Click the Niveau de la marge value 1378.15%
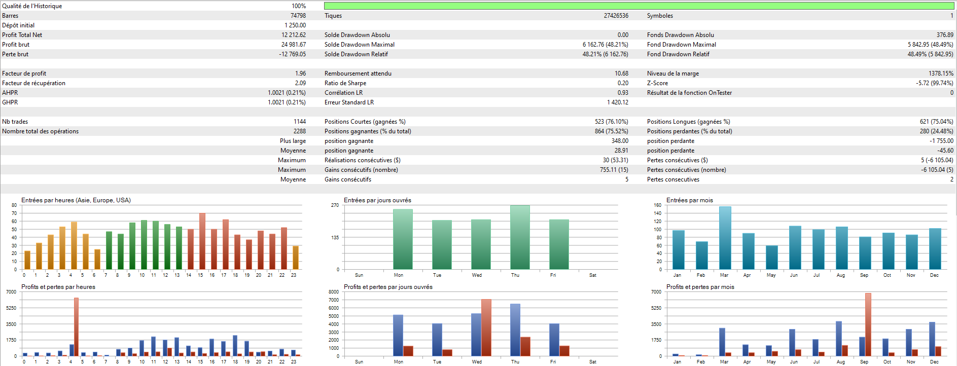This screenshot has width=957, height=366. [x=941, y=74]
